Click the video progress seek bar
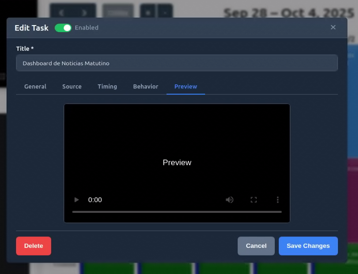The width and height of the screenshot is (358, 274). [176, 212]
